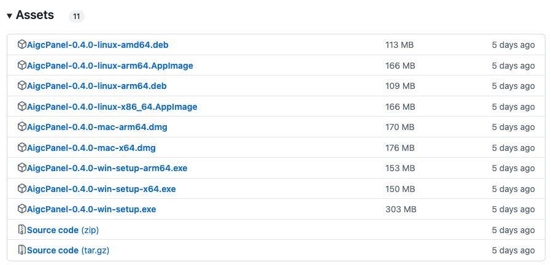Click package icon beside mac-arm64.dmg
551x265 pixels.
22,127
